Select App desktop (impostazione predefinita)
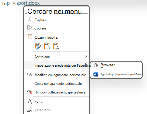Viewport: 147px width, 114px height. click(x=121, y=74)
